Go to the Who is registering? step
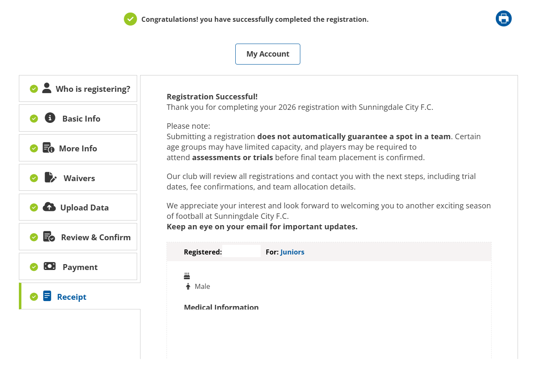557x366 pixels. (x=93, y=89)
